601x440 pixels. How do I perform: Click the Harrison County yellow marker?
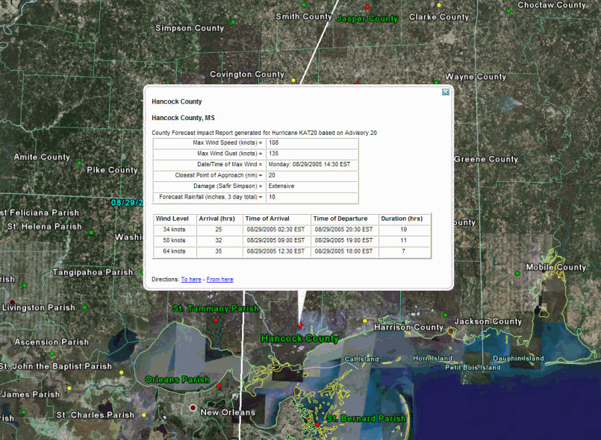coord(365,321)
